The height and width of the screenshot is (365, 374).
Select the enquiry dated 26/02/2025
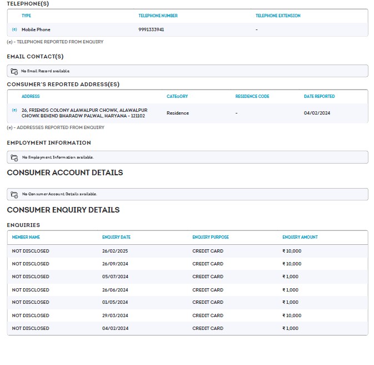(115, 251)
